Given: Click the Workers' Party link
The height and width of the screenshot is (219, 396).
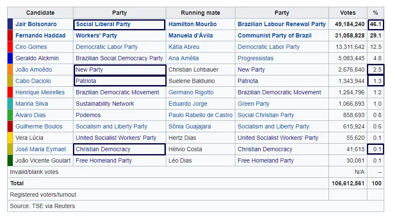Looking at the screenshot, I should coord(96,35).
